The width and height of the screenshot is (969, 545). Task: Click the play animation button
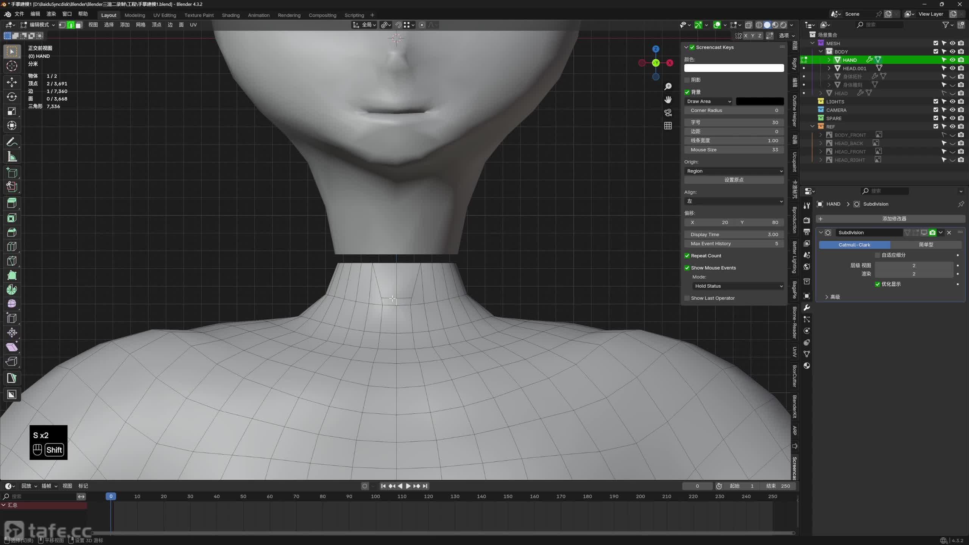(x=408, y=486)
